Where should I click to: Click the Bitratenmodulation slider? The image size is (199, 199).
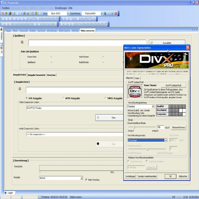pyautogui.click(x=147, y=149)
